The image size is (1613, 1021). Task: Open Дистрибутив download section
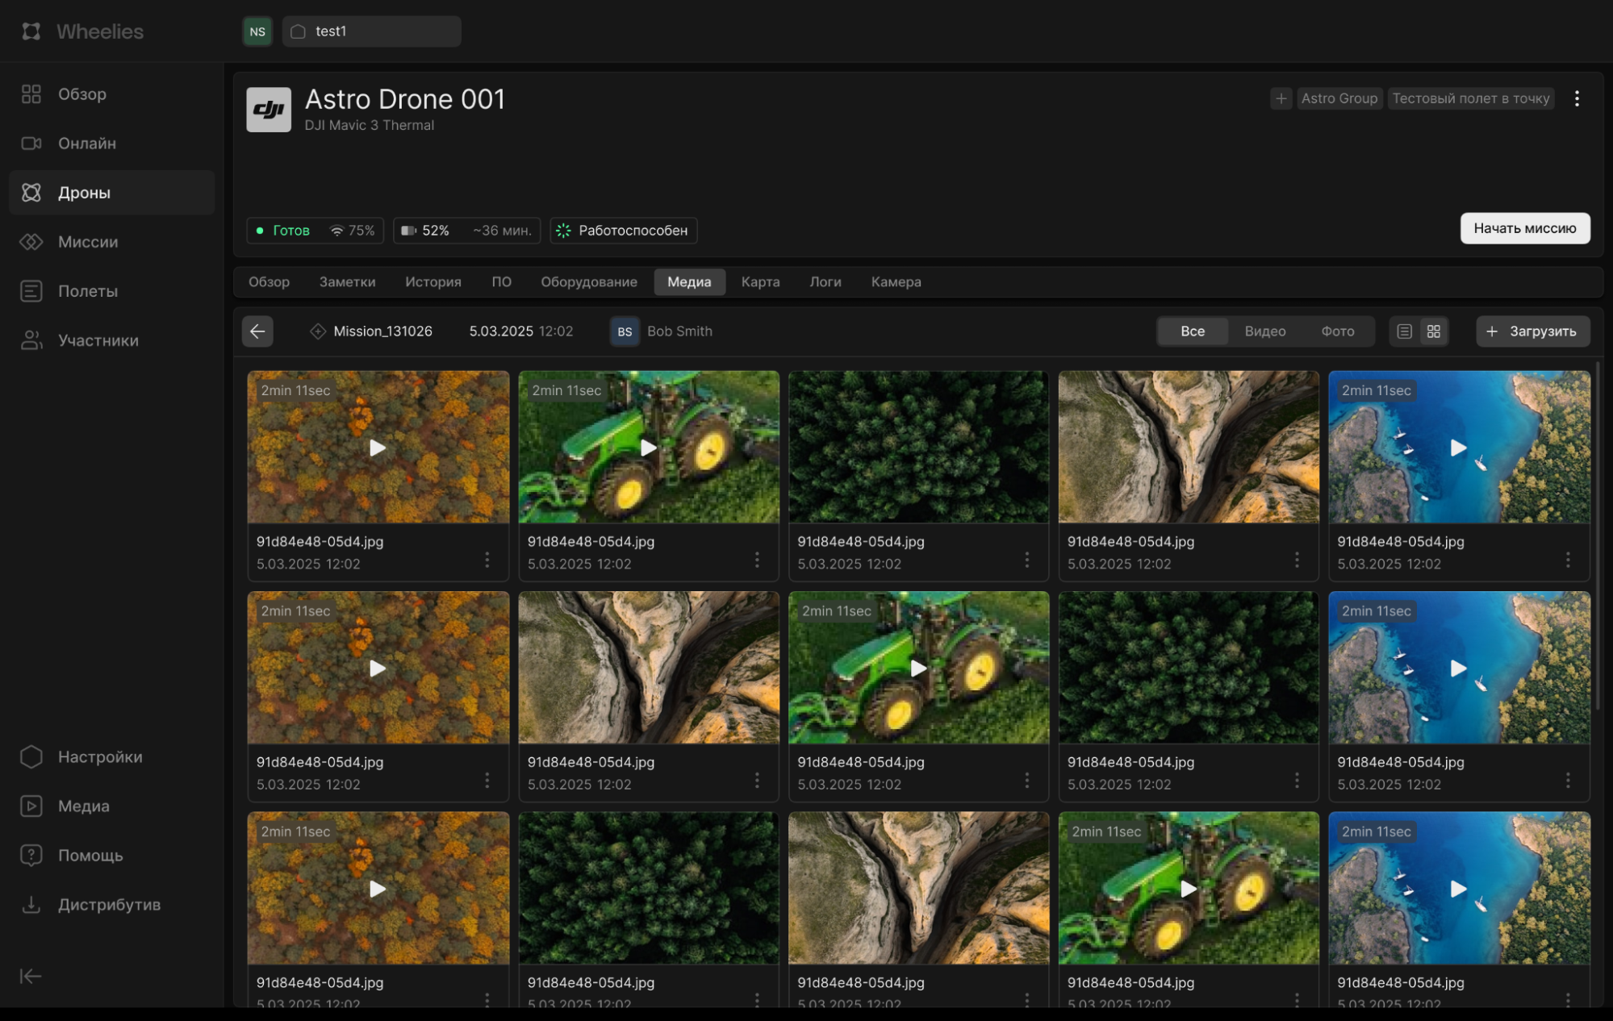pyautogui.click(x=108, y=905)
